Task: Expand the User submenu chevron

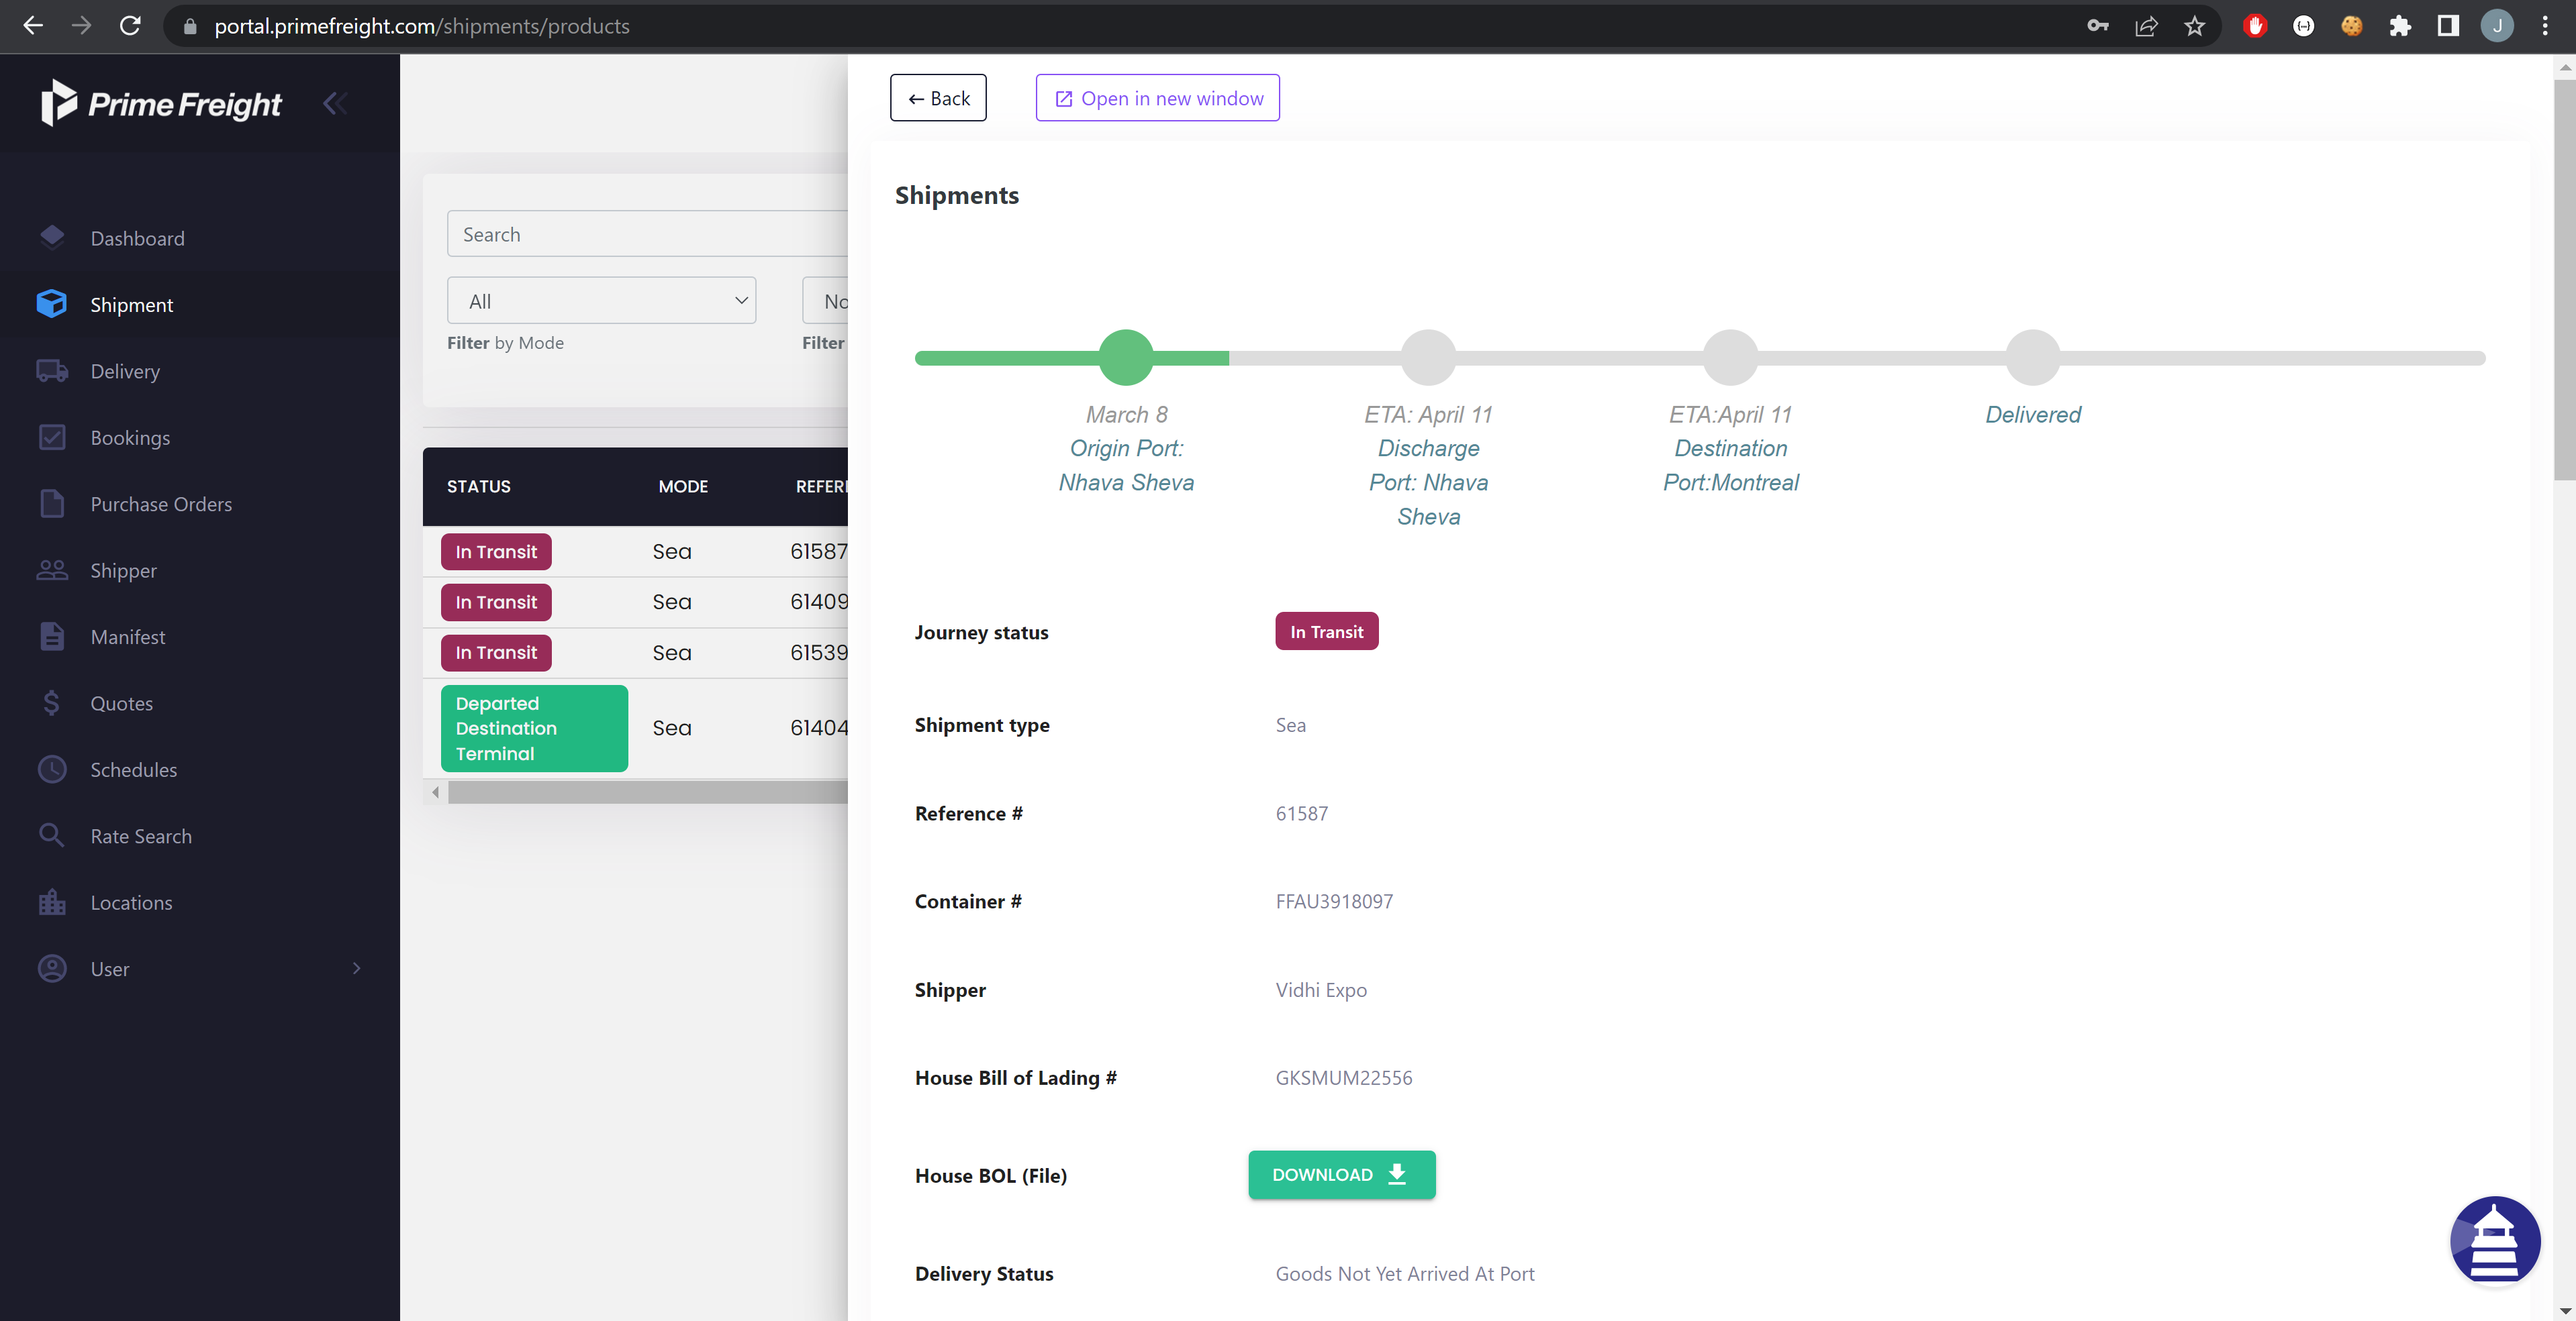Action: pyautogui.click(x=356, y=968)
